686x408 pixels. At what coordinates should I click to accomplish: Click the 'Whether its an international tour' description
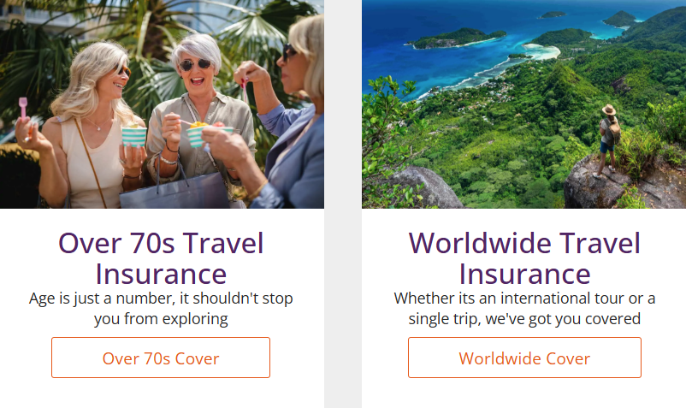coord(524,308)
